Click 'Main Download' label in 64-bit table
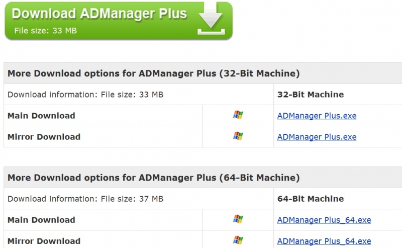 41,220
